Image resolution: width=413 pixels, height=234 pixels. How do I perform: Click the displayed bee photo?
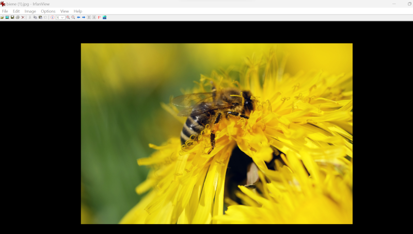coord(216,133)
